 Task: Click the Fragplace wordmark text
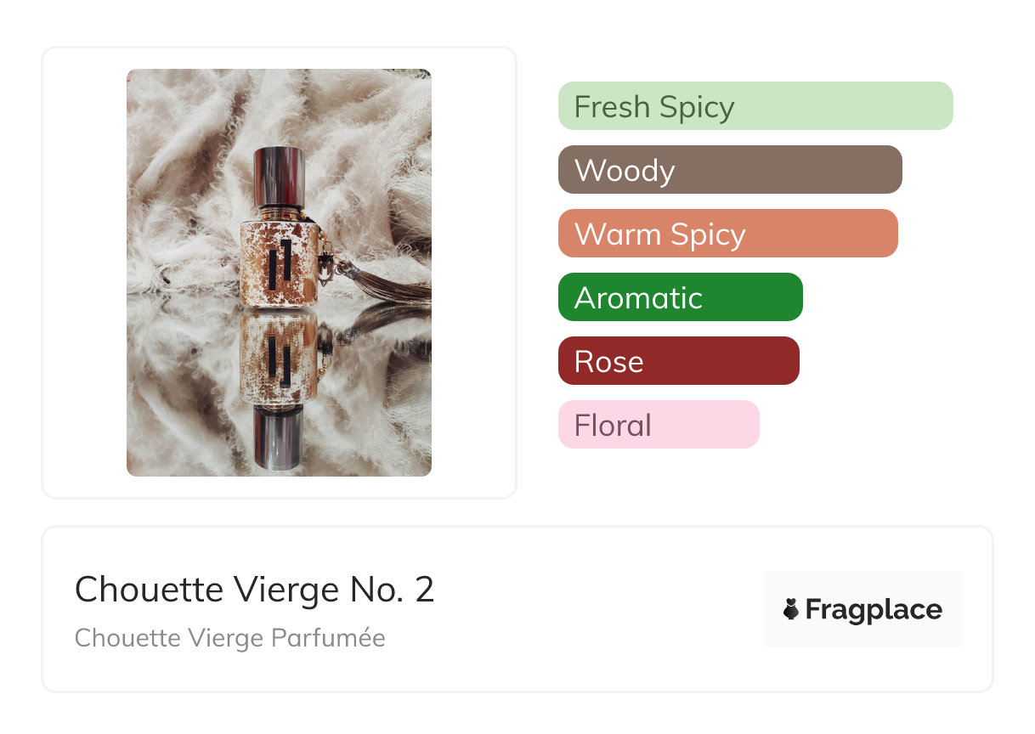point(873,609)
